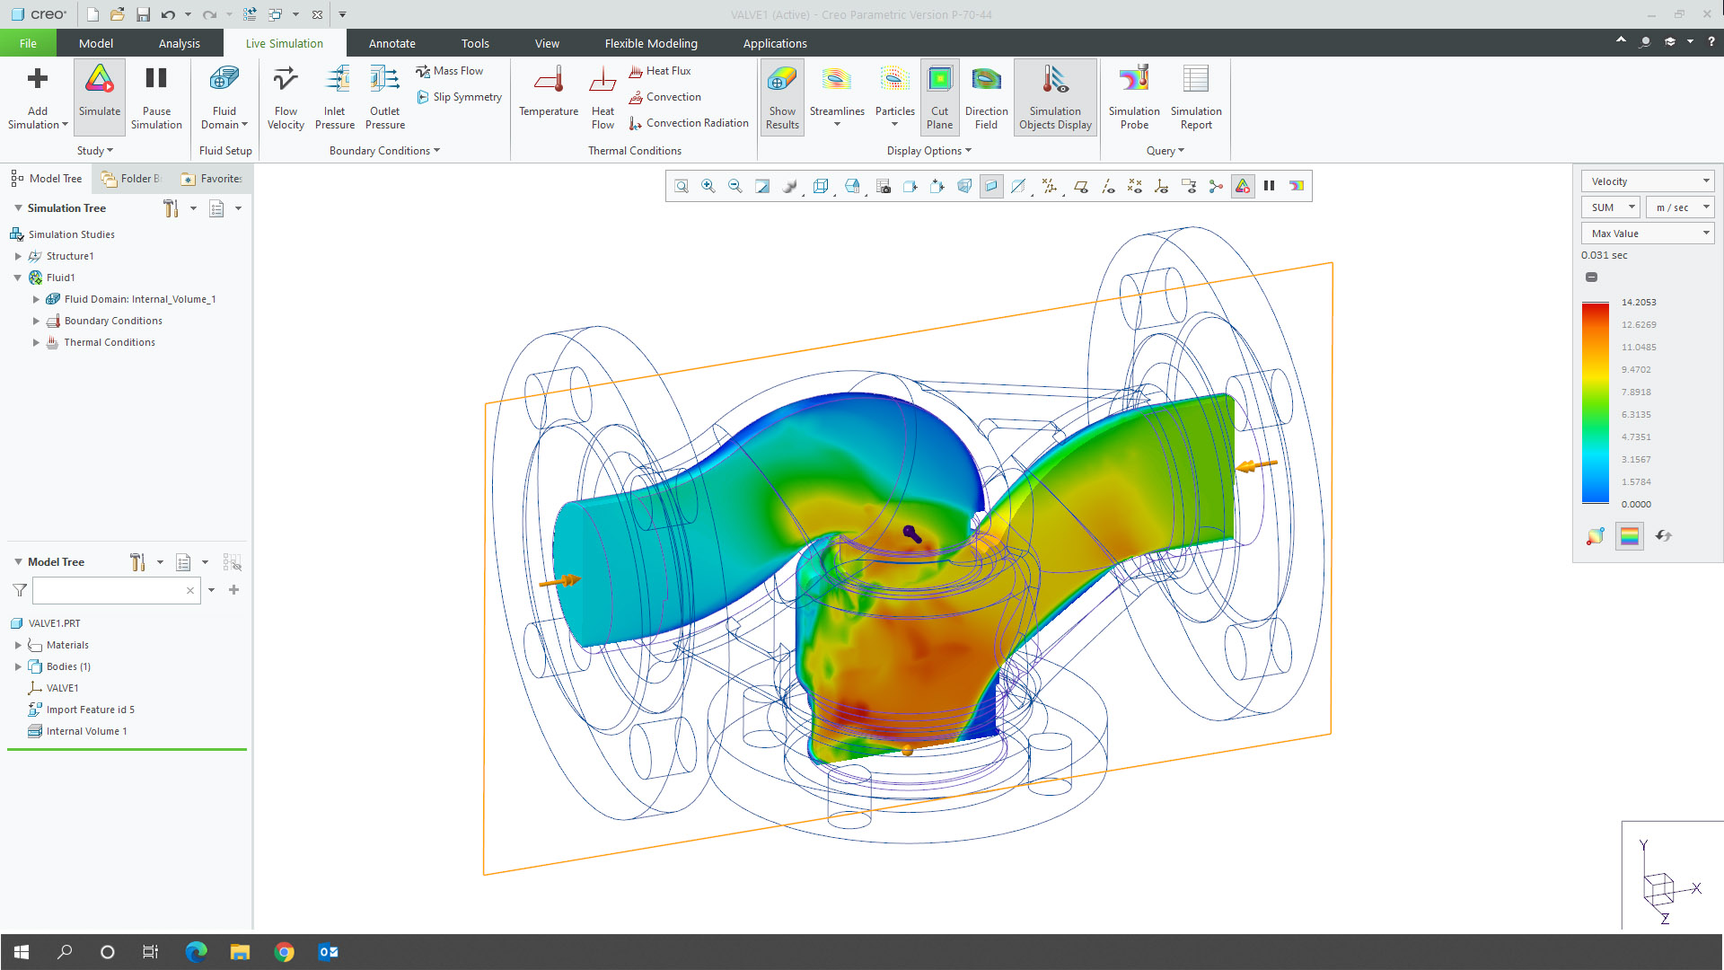Click the Pause Simulation button

156,96
